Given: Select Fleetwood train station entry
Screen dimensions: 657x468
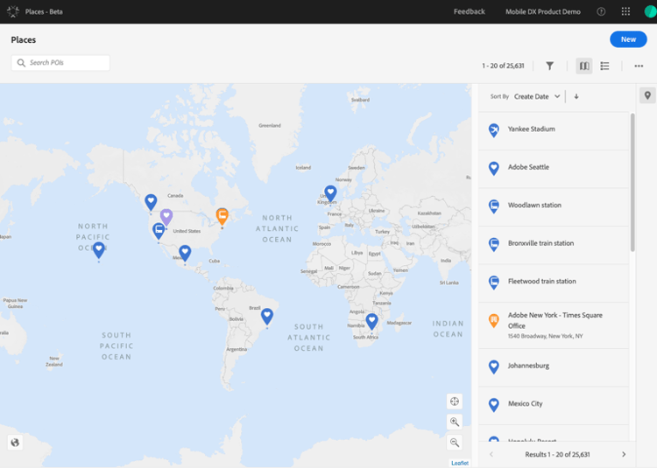Looking at the screenshot, I should point(554,283).
